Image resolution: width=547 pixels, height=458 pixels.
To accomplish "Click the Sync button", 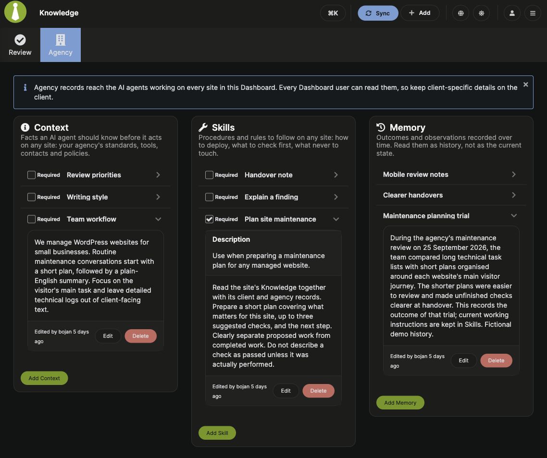I will (x=378, y=13).
